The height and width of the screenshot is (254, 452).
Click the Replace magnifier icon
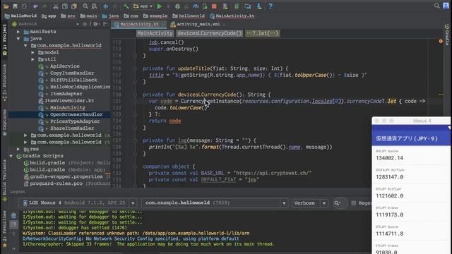click(94, 6)
